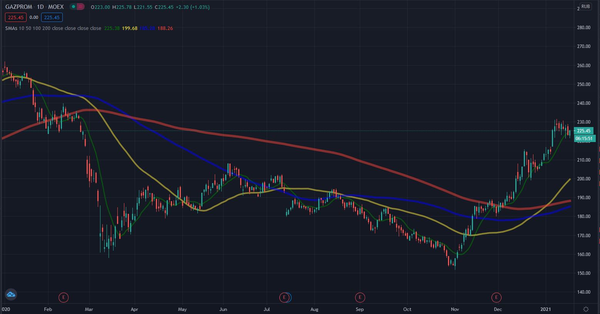Open the September earnings marker
This screenshot has width=600, height=314.
[x=360, y=297]
